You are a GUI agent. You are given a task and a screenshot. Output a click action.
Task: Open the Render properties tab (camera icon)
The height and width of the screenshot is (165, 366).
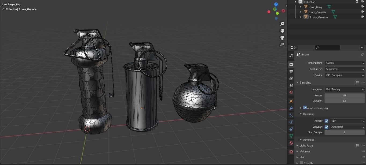[291, 64]
